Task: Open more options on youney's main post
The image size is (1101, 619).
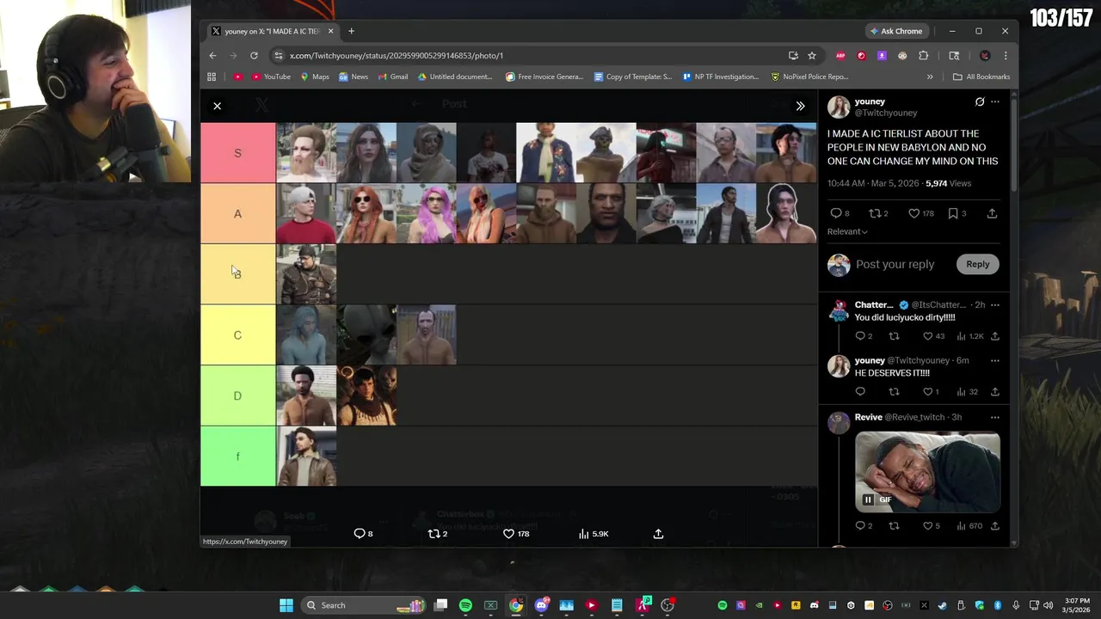Action: [995, 101]
